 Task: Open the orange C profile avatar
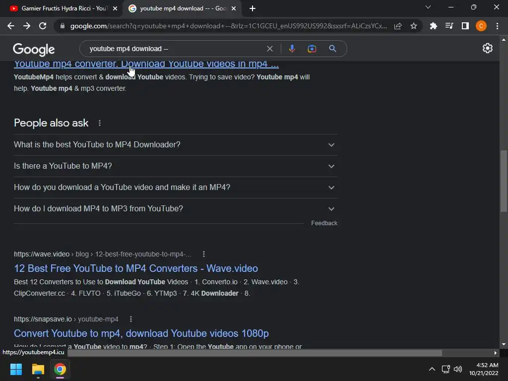pos(481,26)
